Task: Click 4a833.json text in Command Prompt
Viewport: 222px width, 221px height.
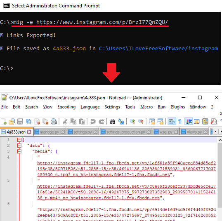Action: click(69, 49)
